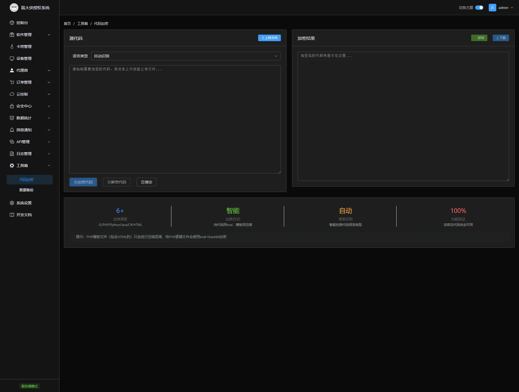Image resolution: width=519 pixels, height=392 pixels.
Task: Select the 数据备份 menu item
Action: [x=26, y=190]
